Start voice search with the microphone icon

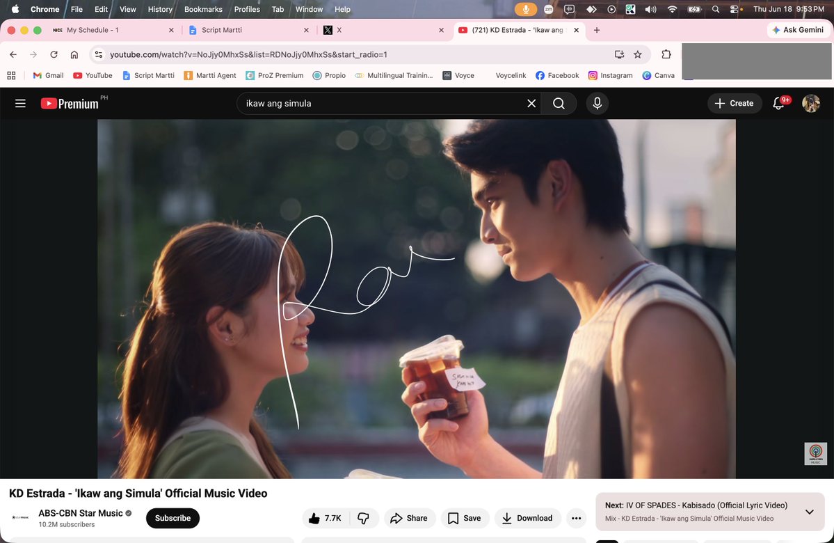pos(598,103)
